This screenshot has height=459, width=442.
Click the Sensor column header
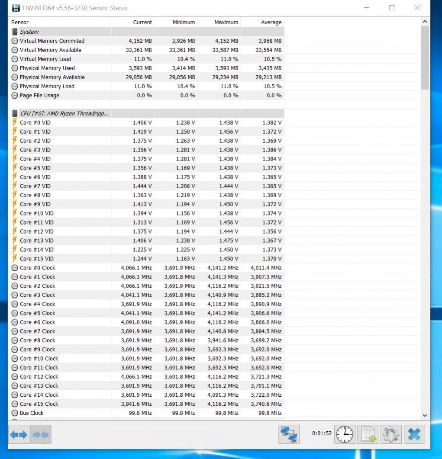point(60,22)
